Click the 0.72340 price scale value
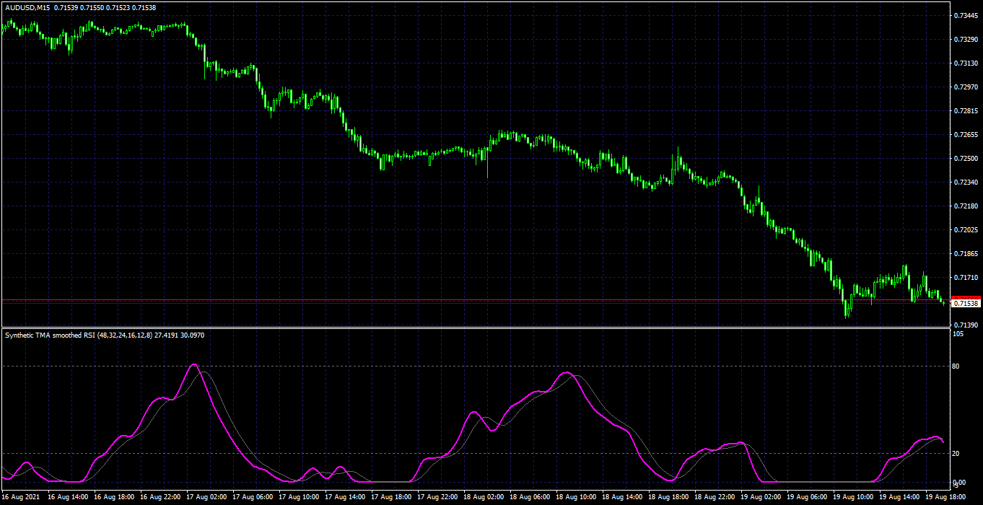983x505 pixels. click(966, 182)
